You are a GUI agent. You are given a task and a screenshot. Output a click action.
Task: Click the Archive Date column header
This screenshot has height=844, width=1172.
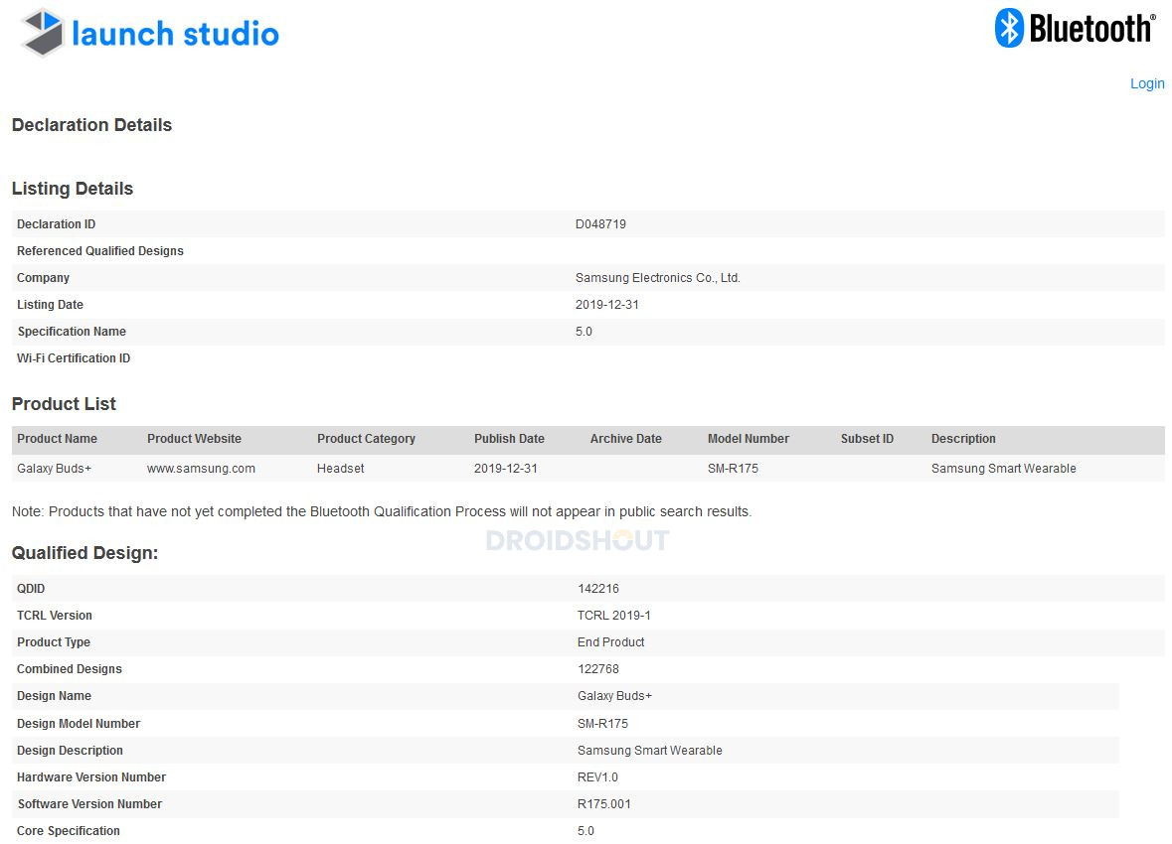(625, 439)
